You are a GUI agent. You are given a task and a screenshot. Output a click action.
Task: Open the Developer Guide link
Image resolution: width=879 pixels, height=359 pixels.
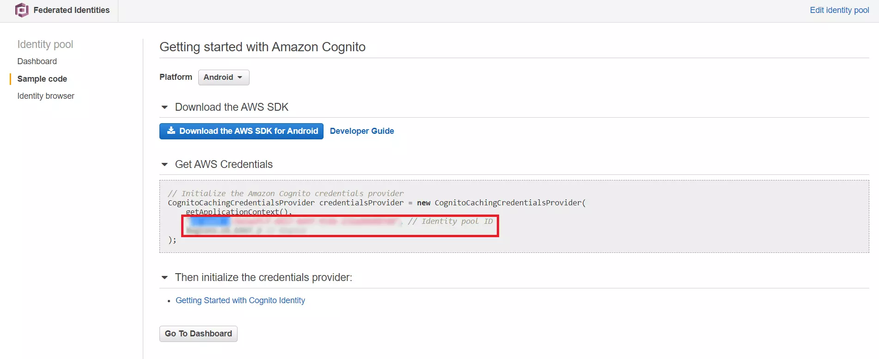coord(362,131)
